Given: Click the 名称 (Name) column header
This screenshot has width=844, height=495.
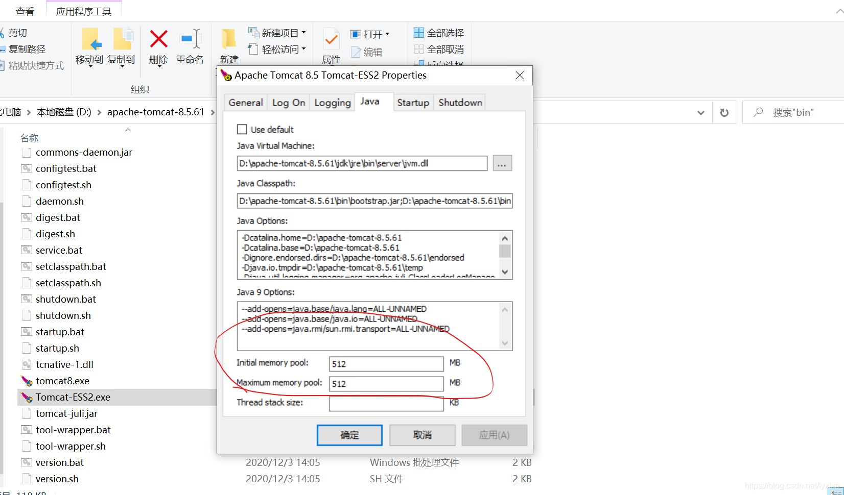Looking at the screenshot, I should [x=29, y=138].
